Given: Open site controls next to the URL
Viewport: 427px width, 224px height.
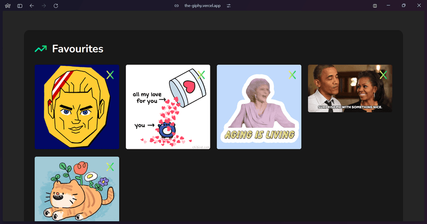Looking at the screenshot, I should pyautogui.click(x=229, y=6).
